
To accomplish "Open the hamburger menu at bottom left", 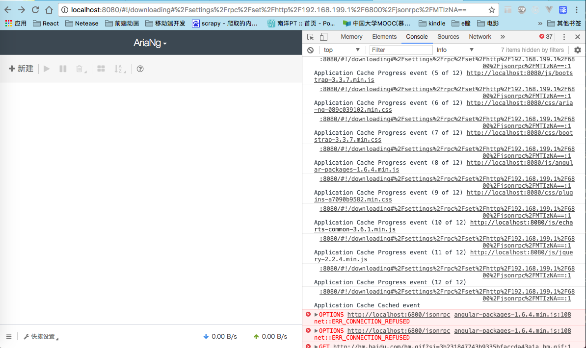I will pos(9,336).
